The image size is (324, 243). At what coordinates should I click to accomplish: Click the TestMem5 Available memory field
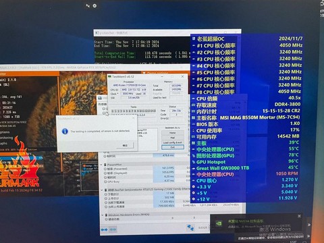[175, 89]
